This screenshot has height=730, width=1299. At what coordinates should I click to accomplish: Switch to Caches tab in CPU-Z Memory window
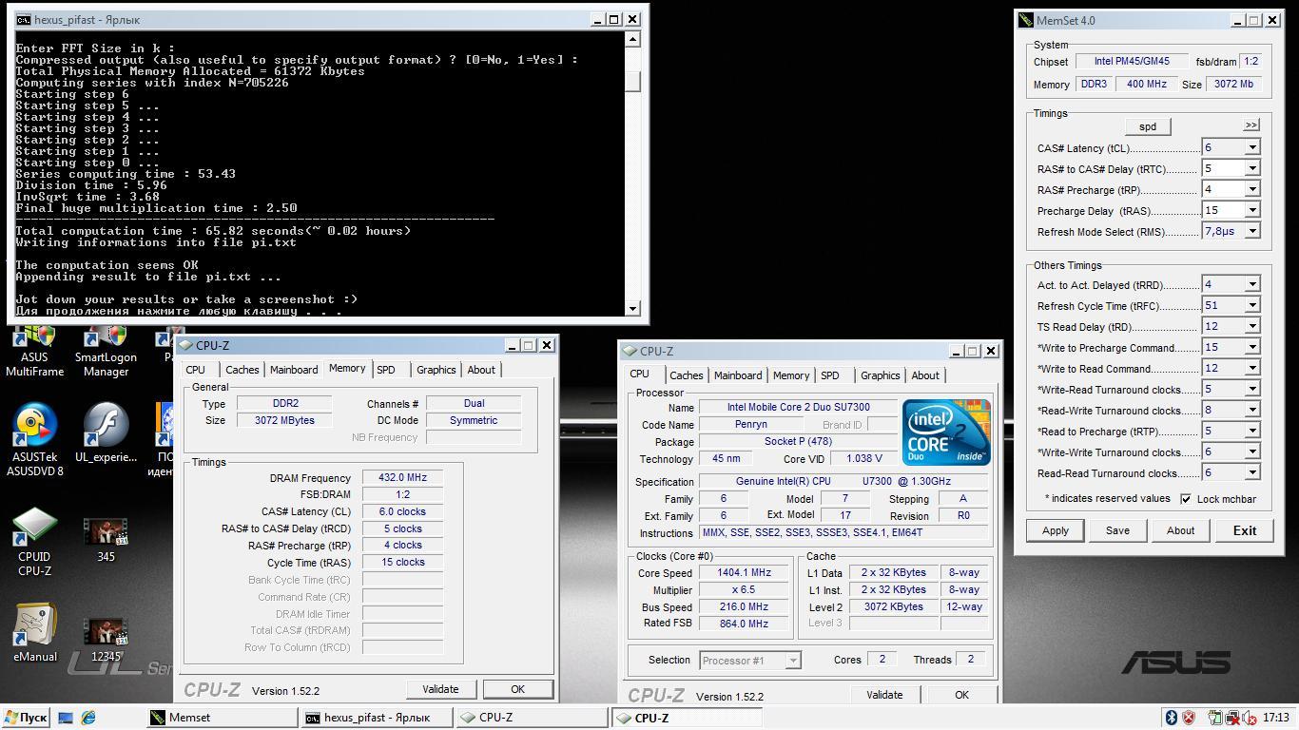pyautogui.click(x=242, y=370)
